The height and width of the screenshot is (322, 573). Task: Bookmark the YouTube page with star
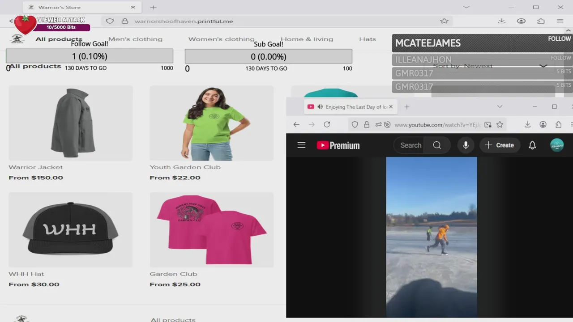500,125
